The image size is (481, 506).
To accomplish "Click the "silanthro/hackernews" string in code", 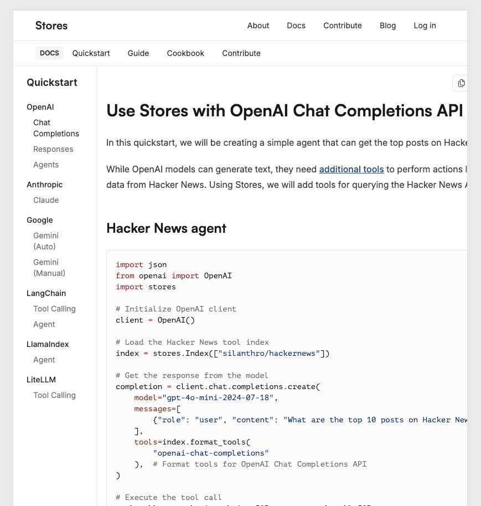I will [x=269, y=354].
